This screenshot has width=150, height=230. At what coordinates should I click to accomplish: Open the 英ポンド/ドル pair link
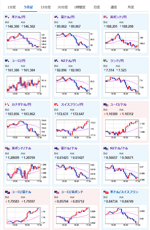click(x=21, y=148)
